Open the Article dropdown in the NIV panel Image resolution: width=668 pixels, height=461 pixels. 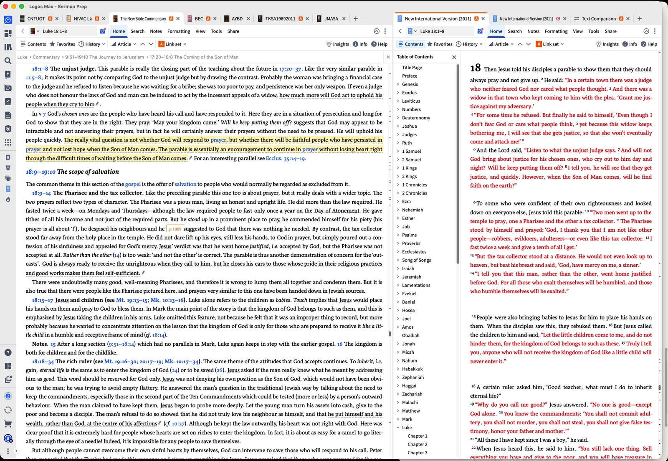(x=501, y=44)
